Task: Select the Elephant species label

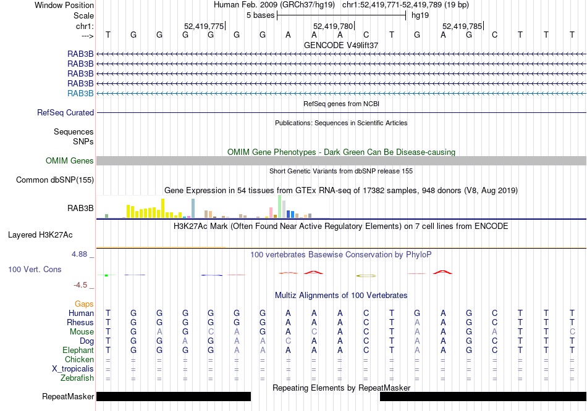Action: pyautogui.click(x=78, y=351)
